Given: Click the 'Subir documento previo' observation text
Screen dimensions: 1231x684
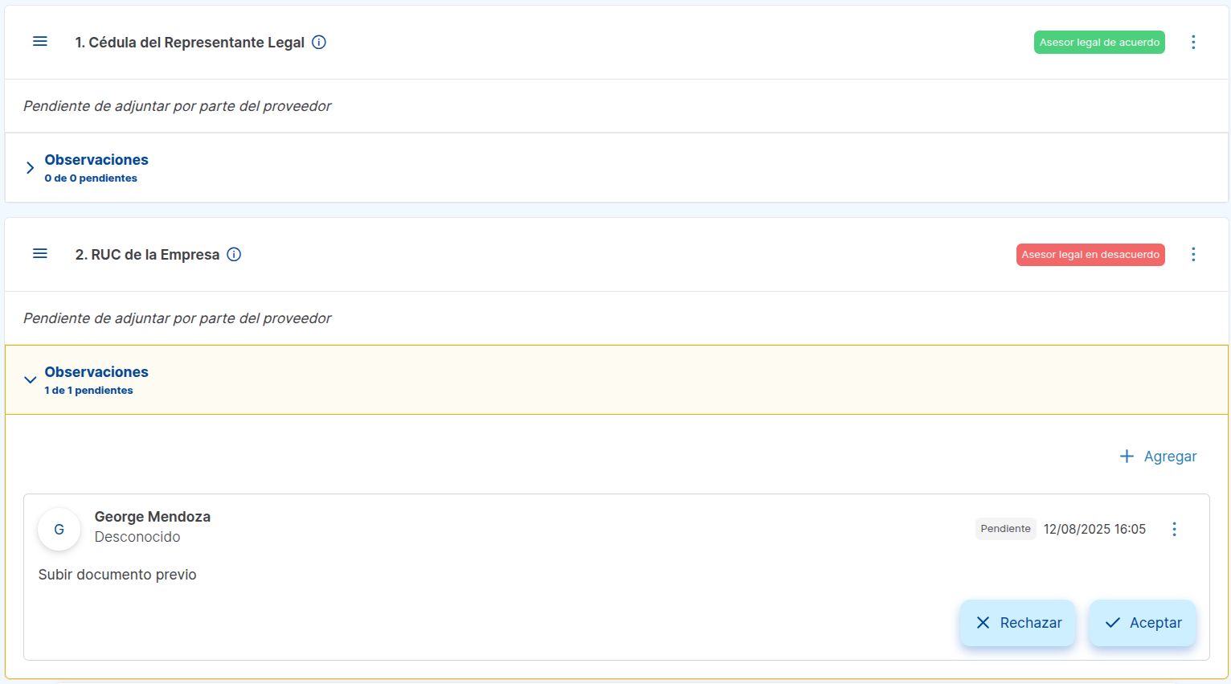Looking at the screenshot, I should pyautogui.click(x=117, y=575).
